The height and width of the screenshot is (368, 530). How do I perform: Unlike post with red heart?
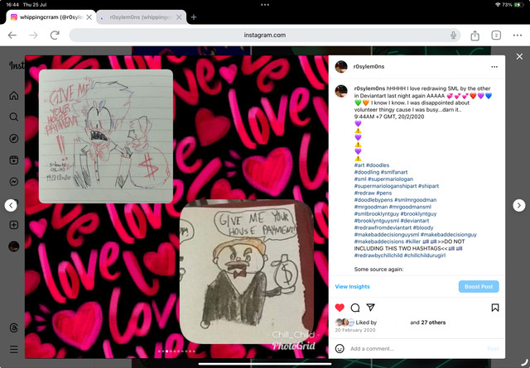pos(340,308)
